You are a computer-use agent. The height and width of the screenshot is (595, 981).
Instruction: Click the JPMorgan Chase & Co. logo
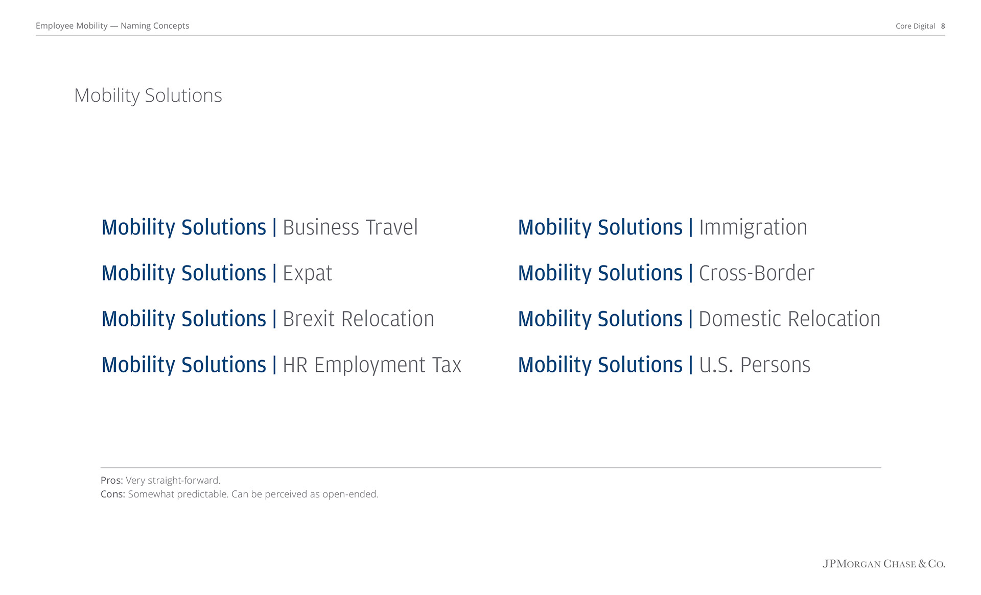tap(884, 564)
